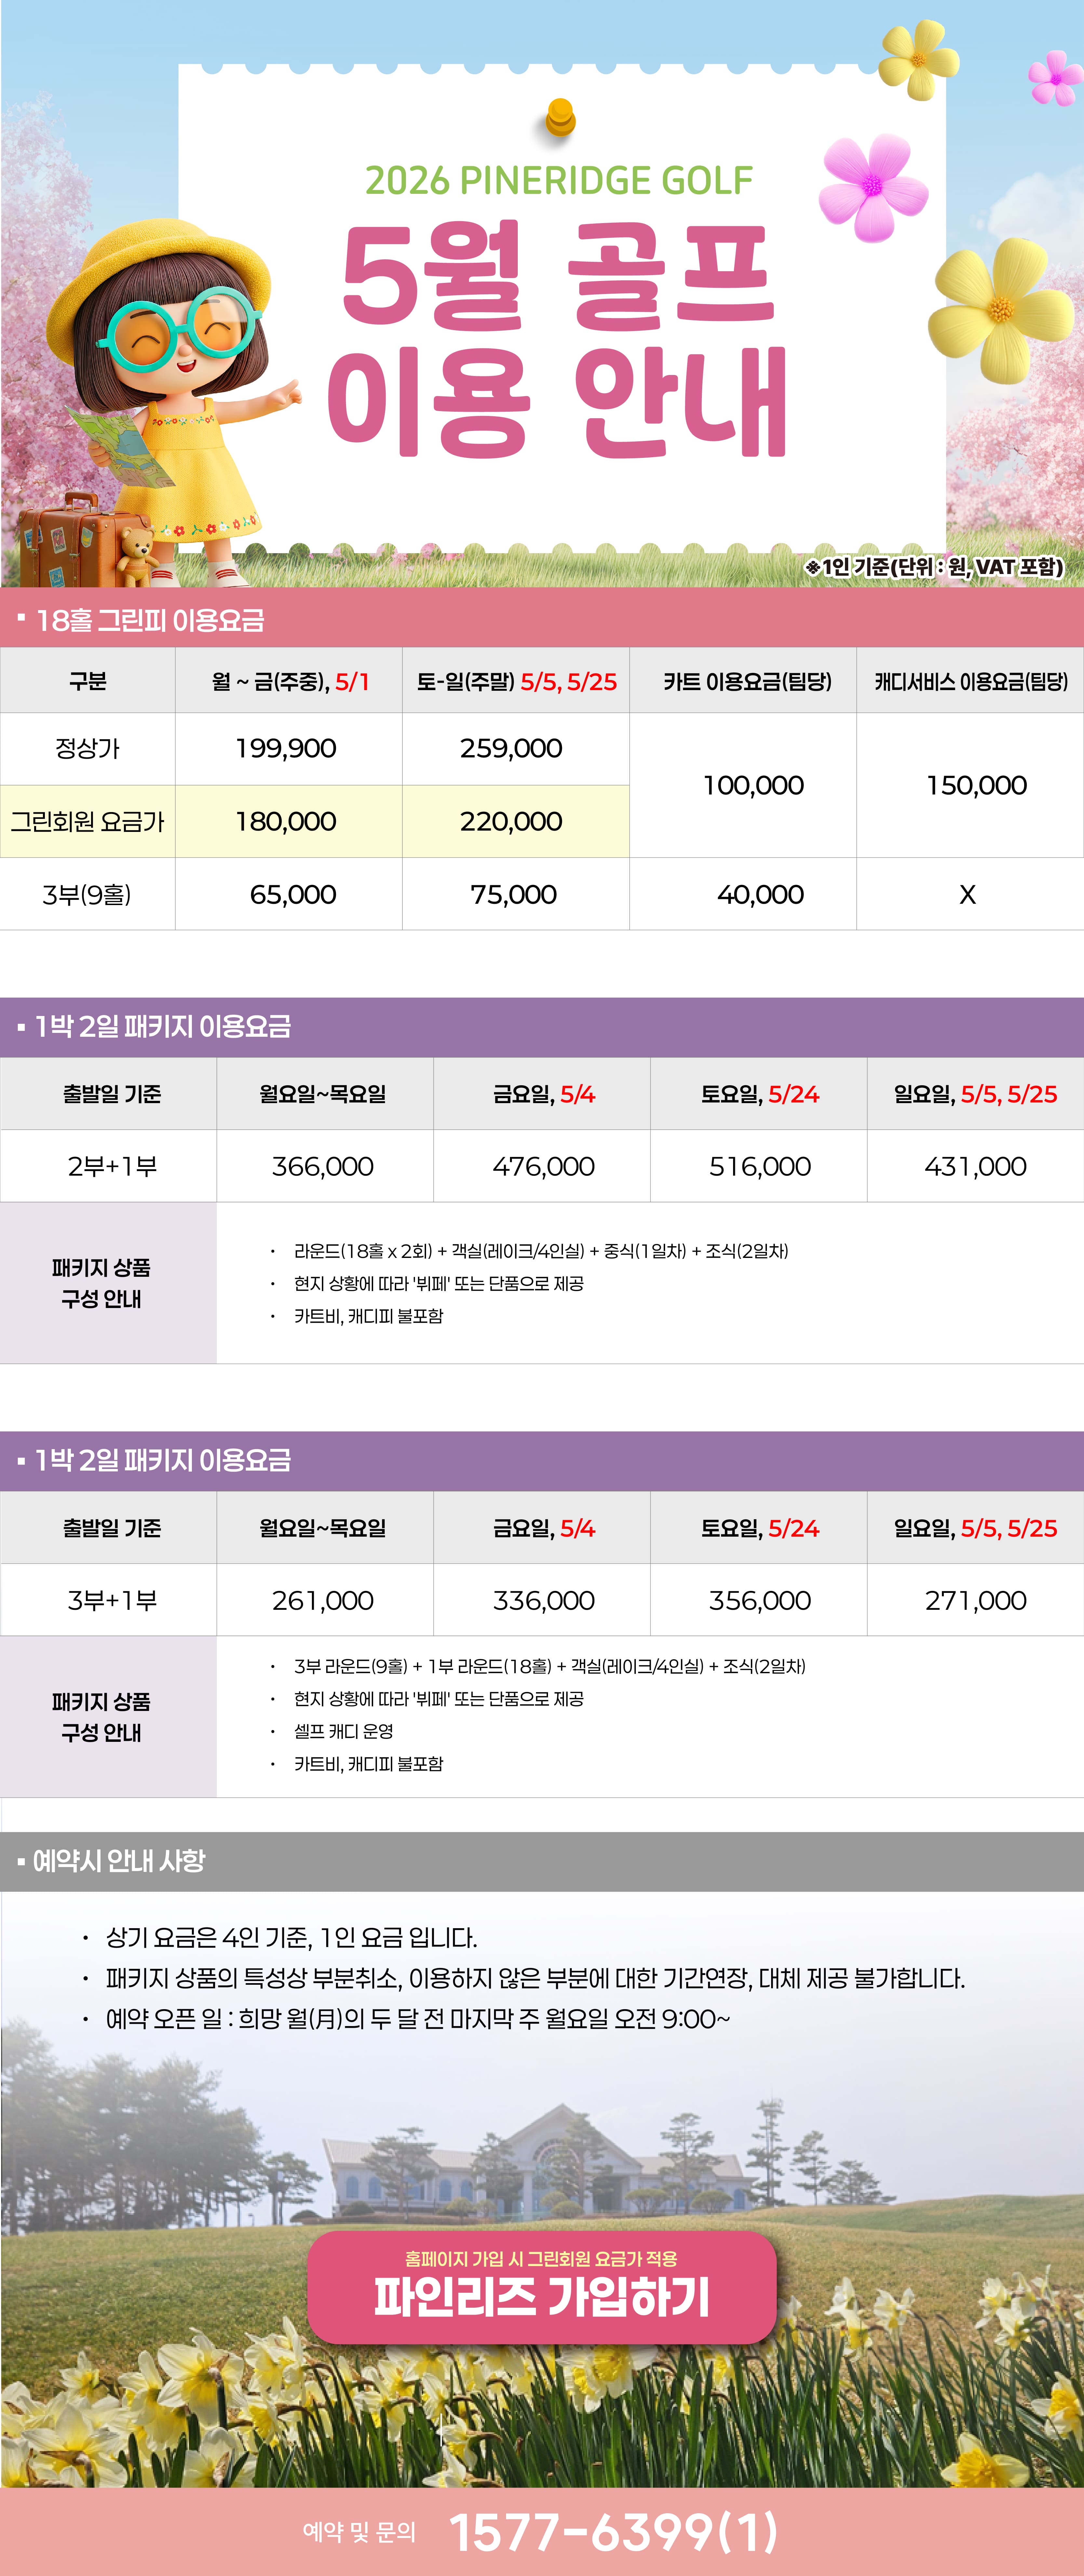Click the weekday green member price 180,000
Image resolution: width=1084 pixels, height=2576 pixels.
tap(286, 821)
